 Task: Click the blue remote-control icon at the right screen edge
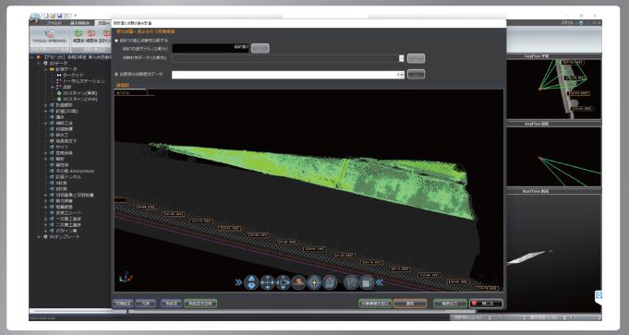(599, 295)
